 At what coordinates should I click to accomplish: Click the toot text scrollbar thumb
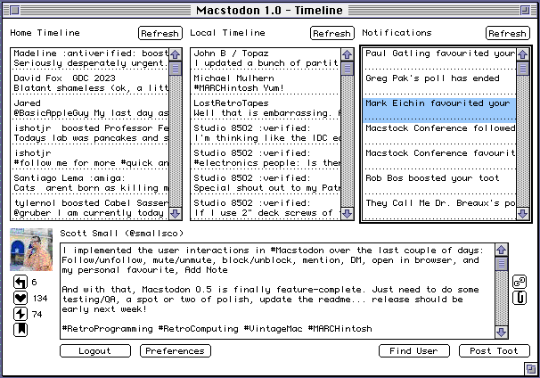coord(501,264)
